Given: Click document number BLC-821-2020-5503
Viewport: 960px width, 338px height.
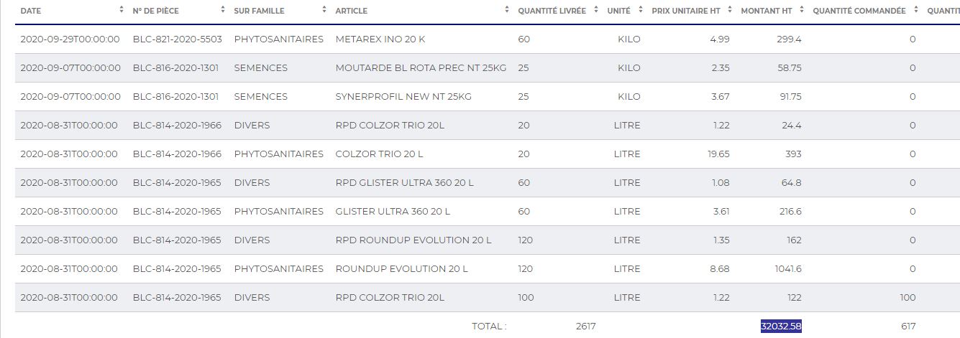Looking at the screenshot, I should [177, 39].
